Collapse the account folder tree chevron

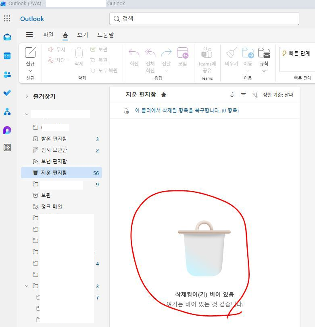[27, 114]
